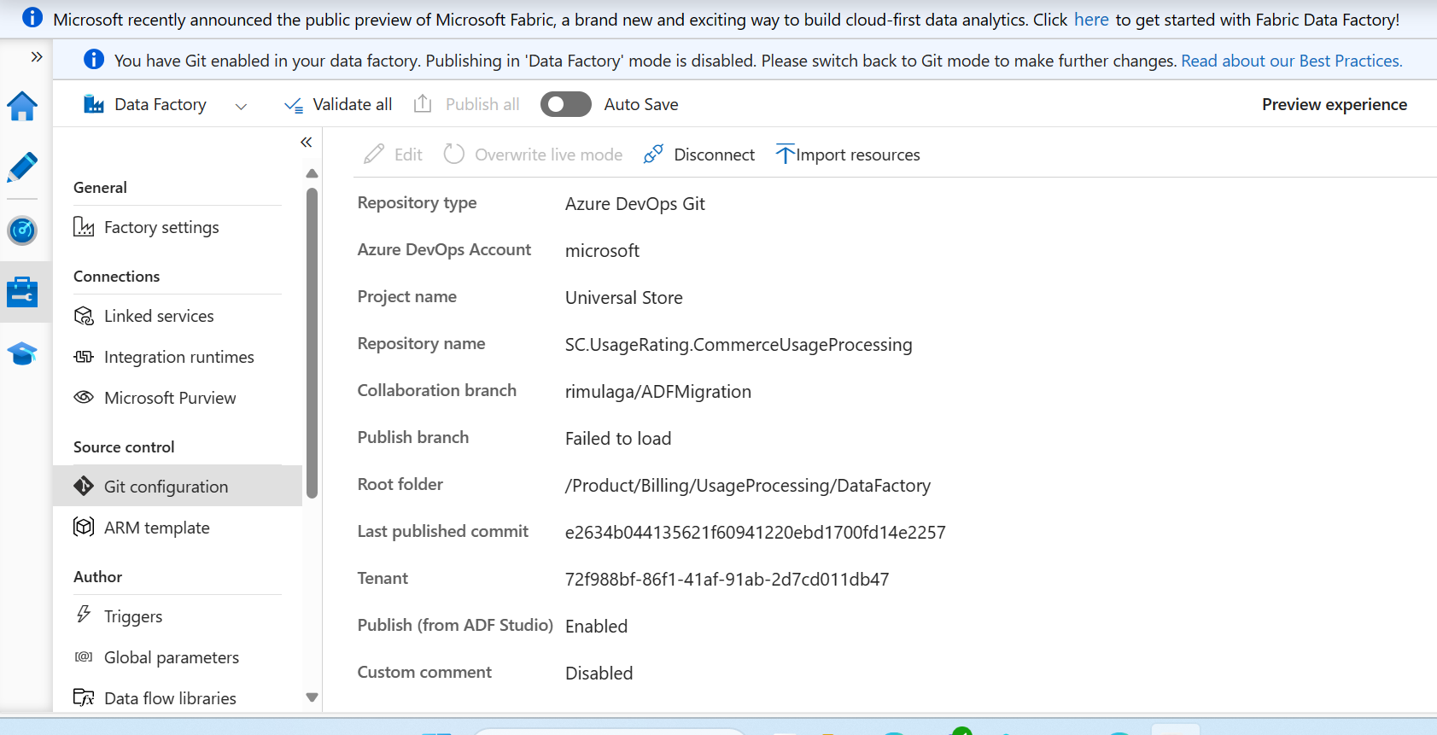
Task: Click 'Azure DevOps Git' repository type value
Action: (635, 204)
